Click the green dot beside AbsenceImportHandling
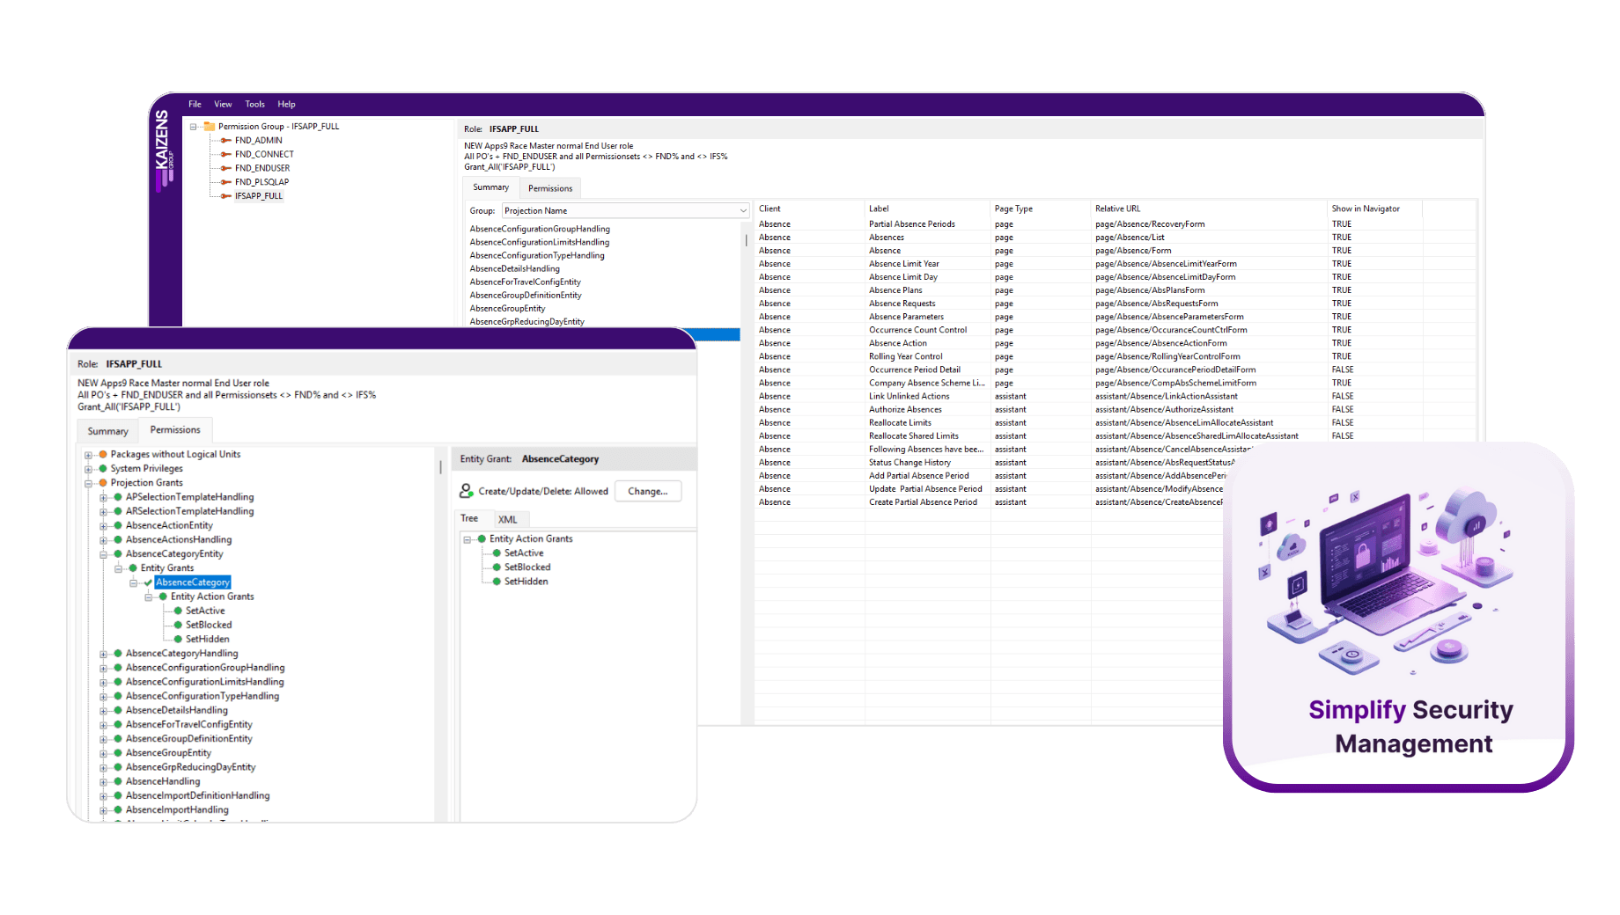This screenshot has height=915, width=1620. (x=118, y=809)
